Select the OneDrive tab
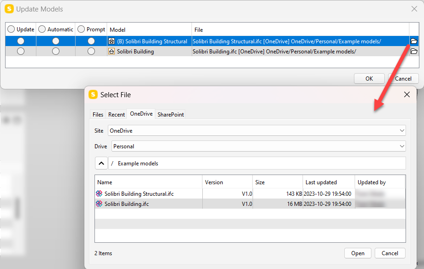The width and height of the screenshot is (424, 269). 141,114
